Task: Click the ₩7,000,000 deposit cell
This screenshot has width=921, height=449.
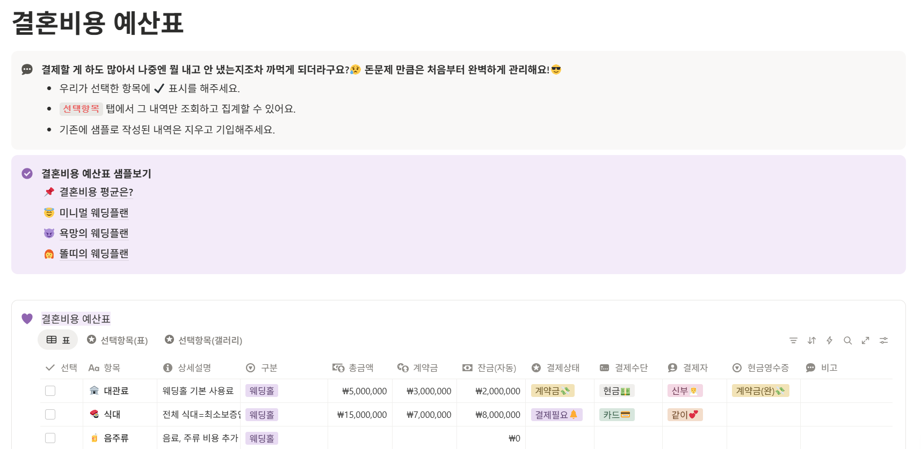Action: point(424,414)
